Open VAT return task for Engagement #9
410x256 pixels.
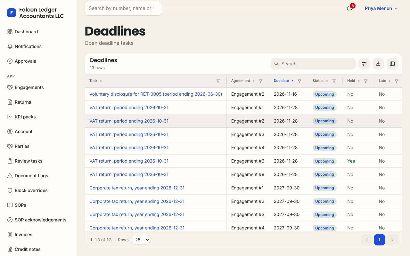pos(129,174)
